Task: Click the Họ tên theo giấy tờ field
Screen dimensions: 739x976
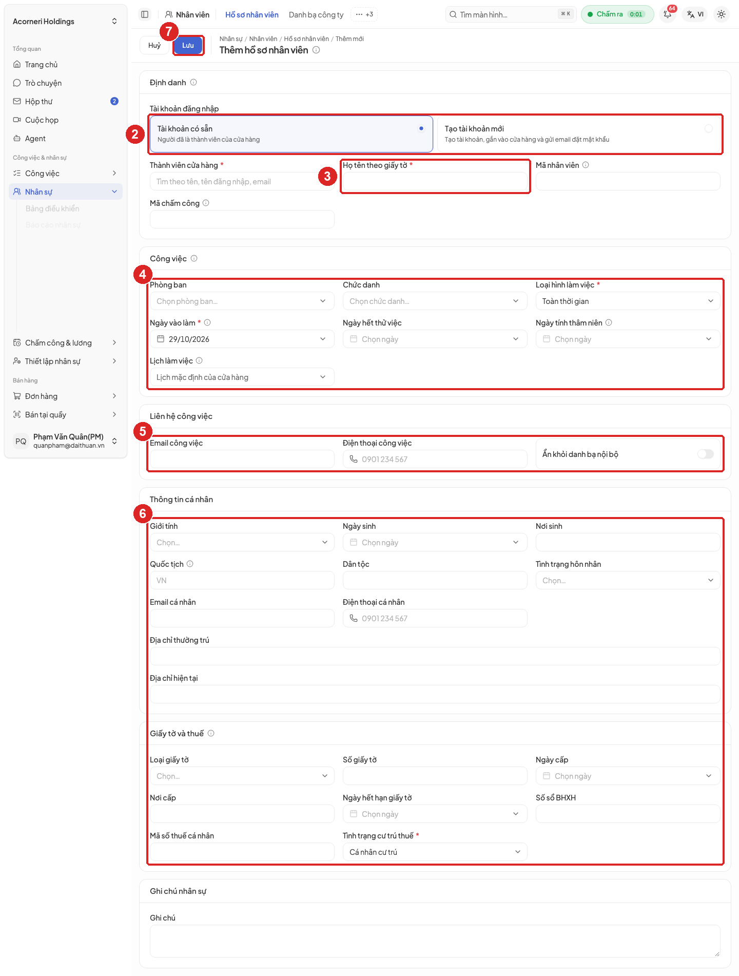Action: 435,181
